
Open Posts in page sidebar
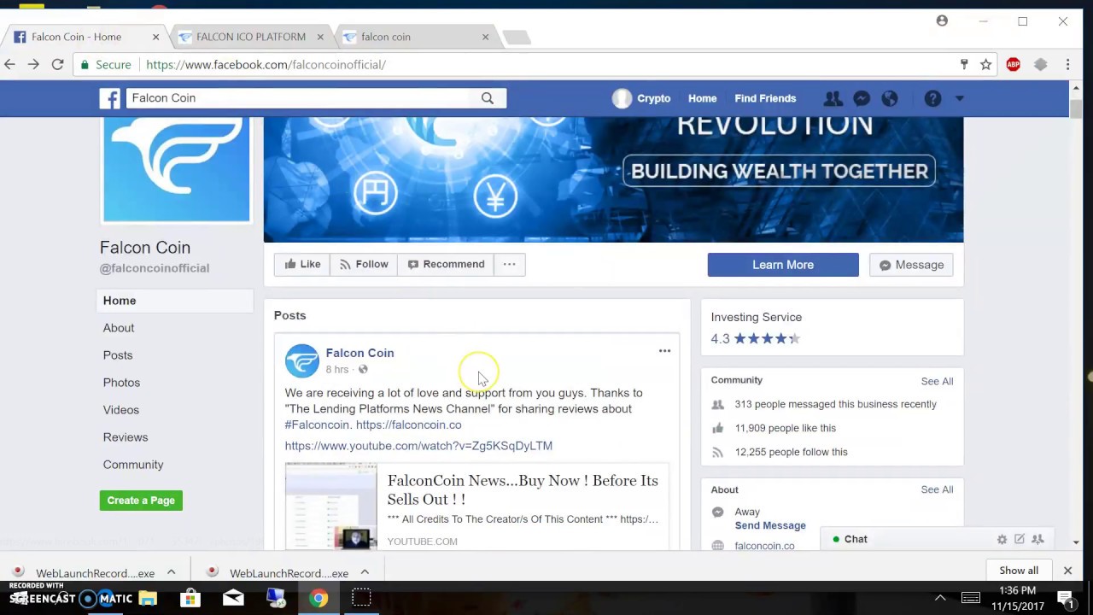[118, 355]
